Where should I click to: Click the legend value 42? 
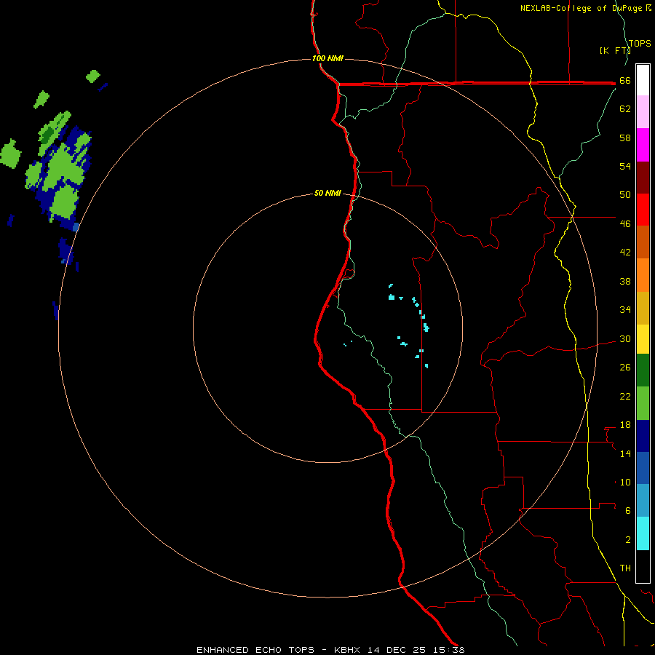point(625,253)
